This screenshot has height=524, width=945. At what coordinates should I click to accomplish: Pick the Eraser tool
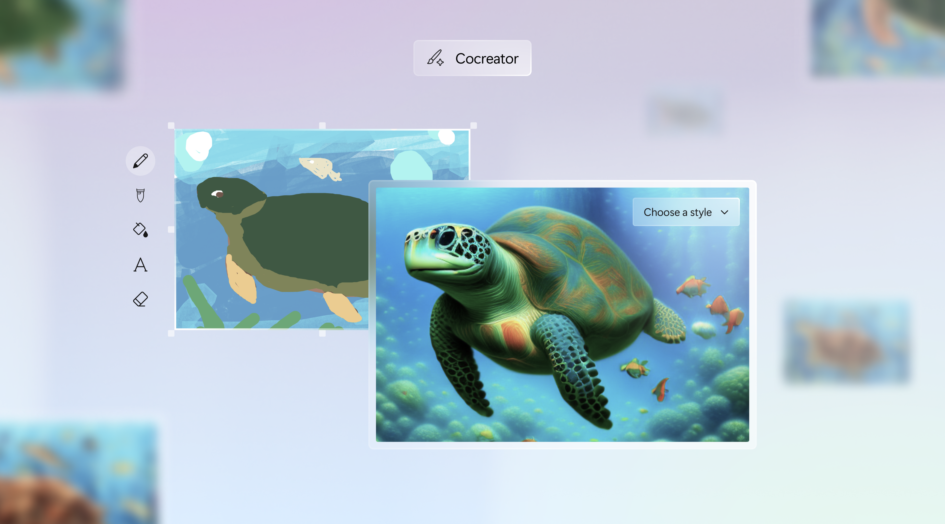[140, 299]
